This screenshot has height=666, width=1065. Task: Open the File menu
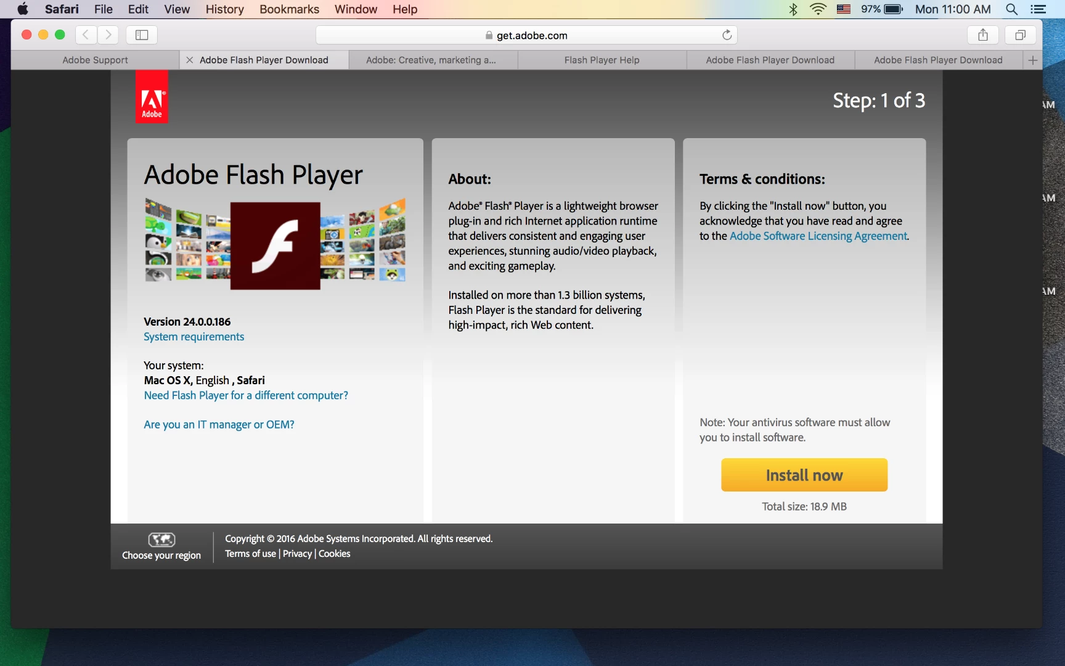(104, 9)
